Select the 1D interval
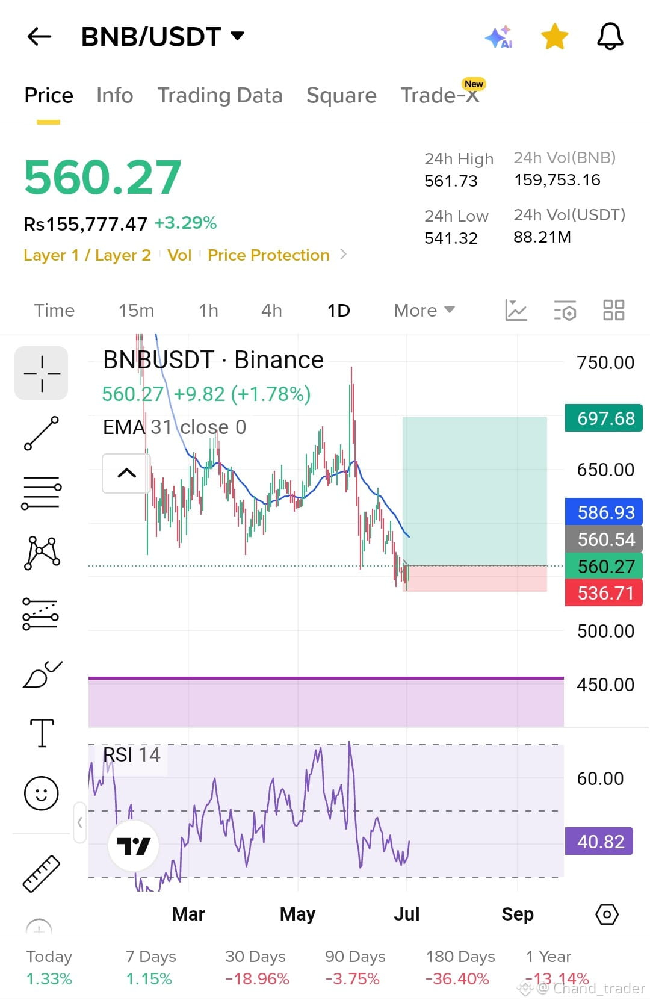 click(338, 311)
